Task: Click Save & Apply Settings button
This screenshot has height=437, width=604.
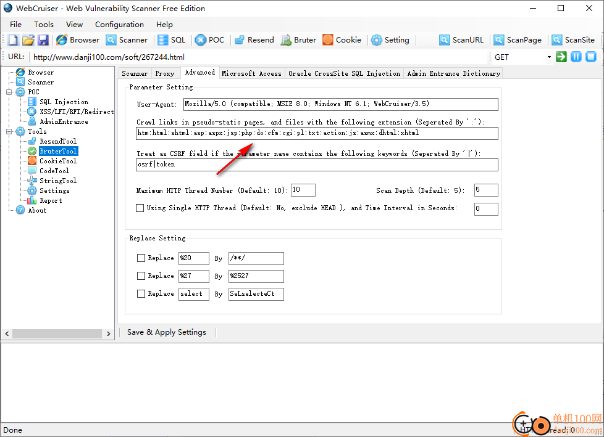Action: (166, 332)
